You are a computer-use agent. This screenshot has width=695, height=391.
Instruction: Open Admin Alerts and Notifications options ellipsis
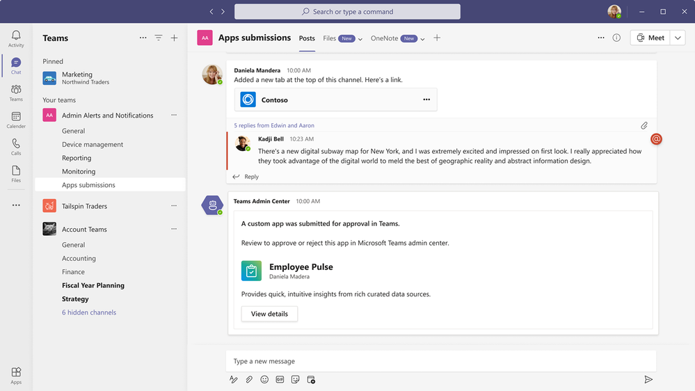tap(174, 115)
